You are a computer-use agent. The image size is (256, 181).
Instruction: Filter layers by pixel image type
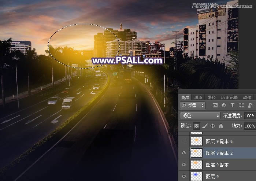[x=215, y=106]
